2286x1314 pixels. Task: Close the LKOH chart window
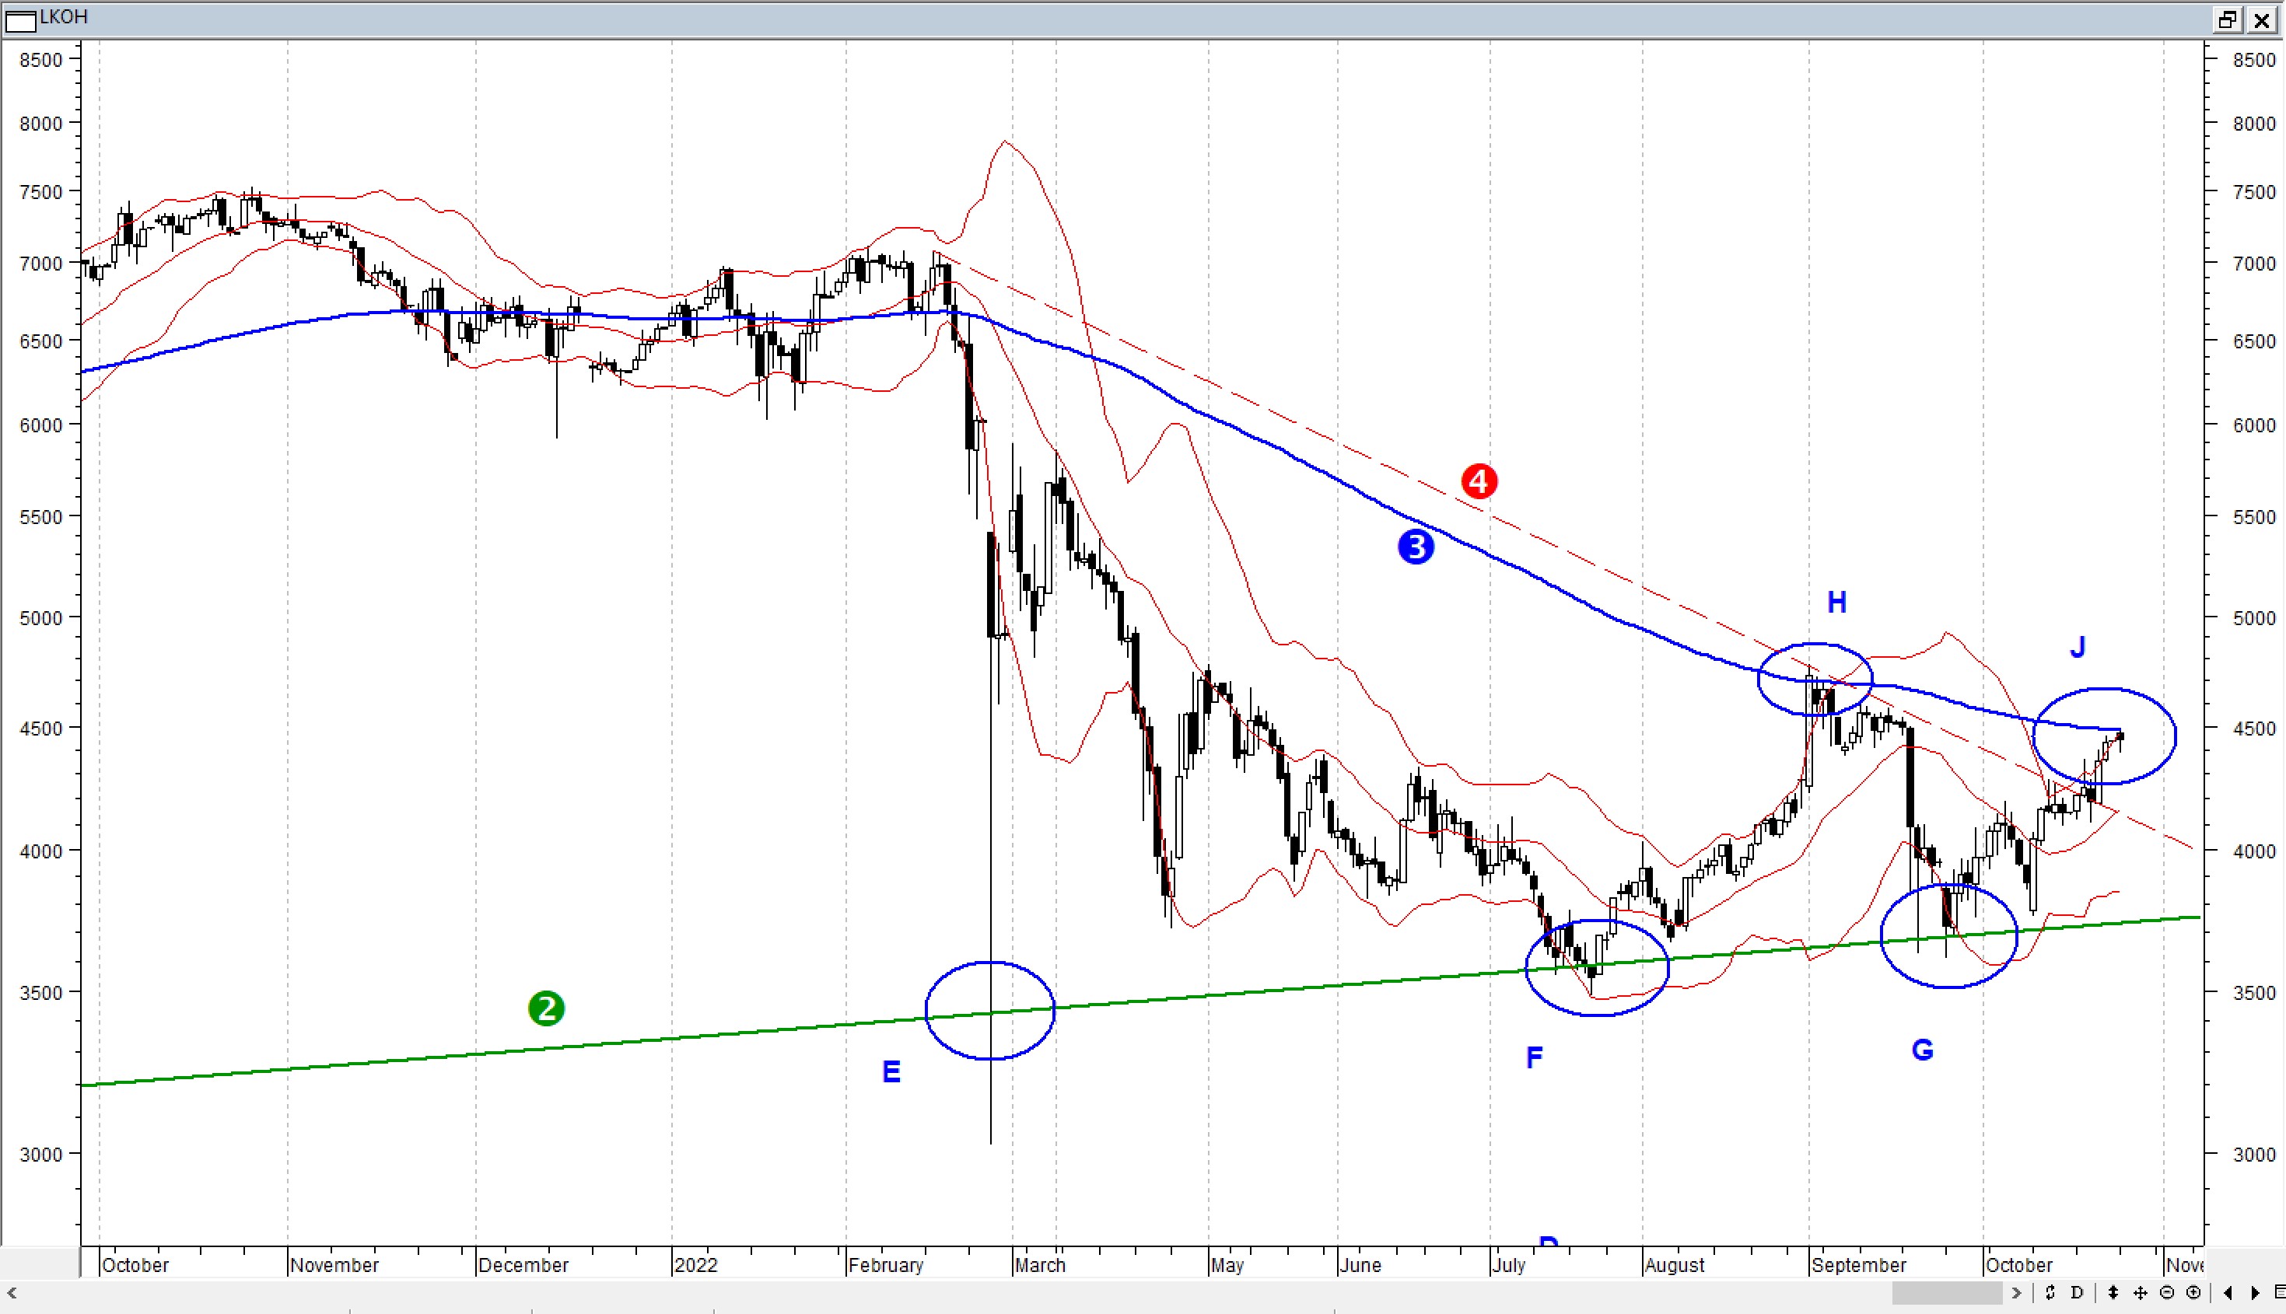coord(2262,19)
